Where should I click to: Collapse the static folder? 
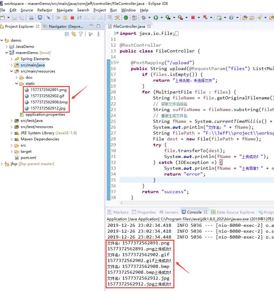coord(17,84)
